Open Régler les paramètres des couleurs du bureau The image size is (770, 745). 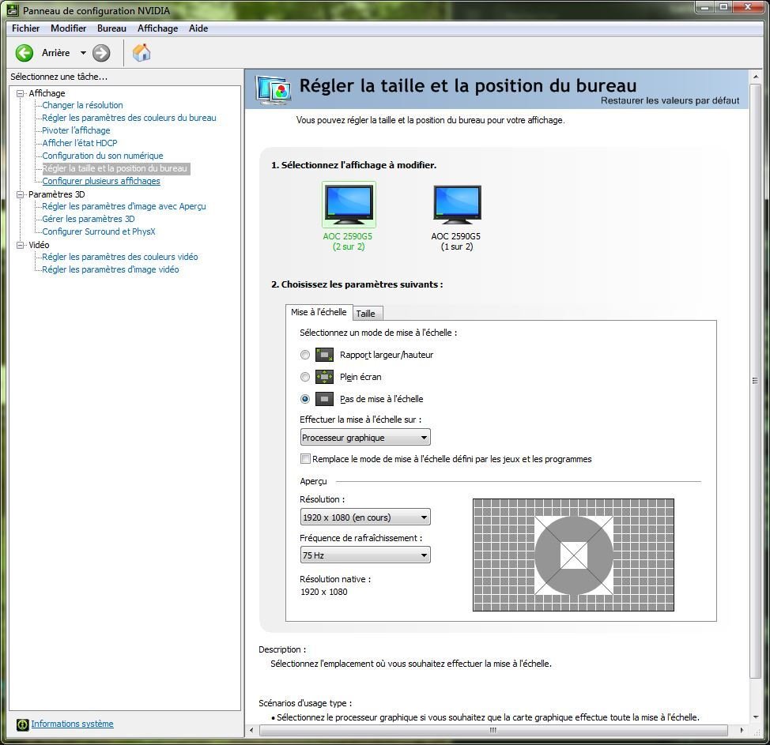pyautogui.click(x=129, y=118)
